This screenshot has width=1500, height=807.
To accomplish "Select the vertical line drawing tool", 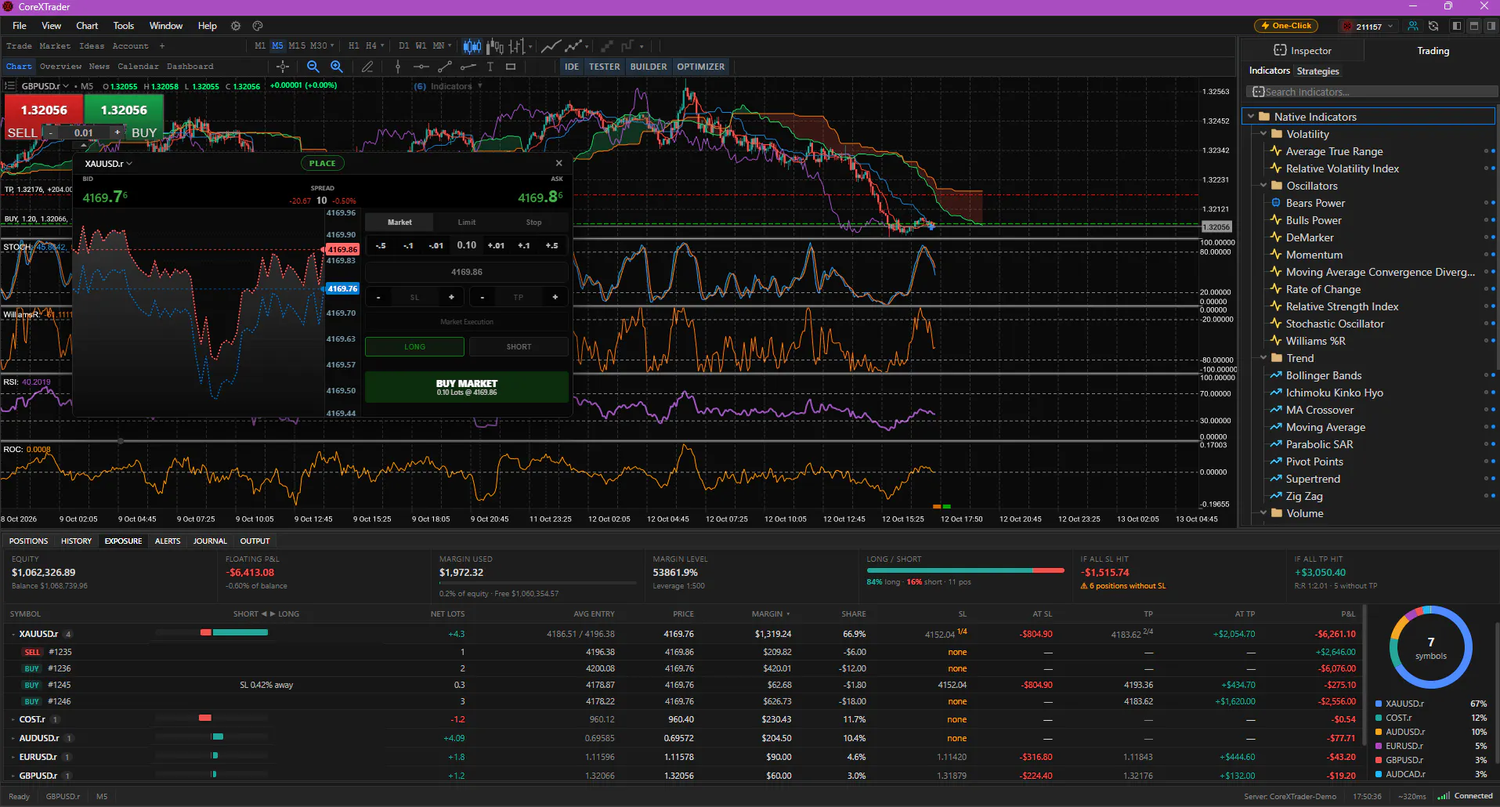I will [x=398, y=67].
